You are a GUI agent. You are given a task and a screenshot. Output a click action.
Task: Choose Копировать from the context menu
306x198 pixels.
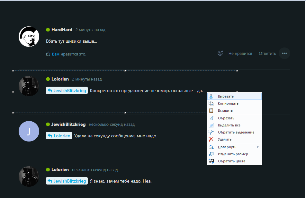[x=234, y=103]
